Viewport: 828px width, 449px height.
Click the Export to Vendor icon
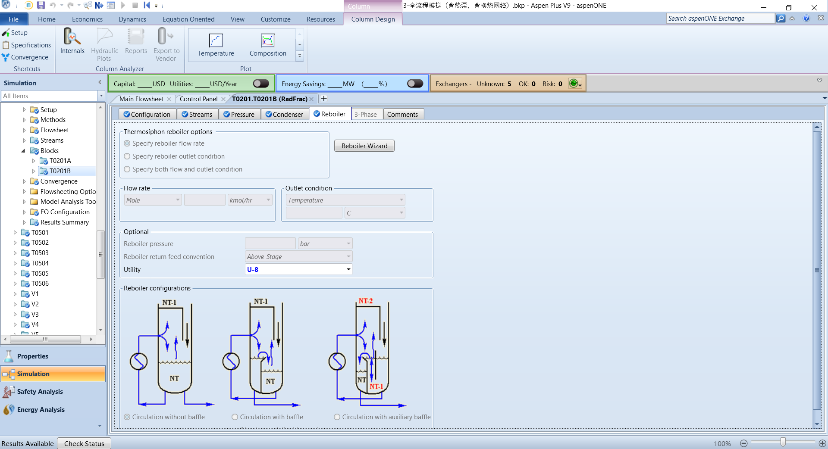[x=166, y=45]
